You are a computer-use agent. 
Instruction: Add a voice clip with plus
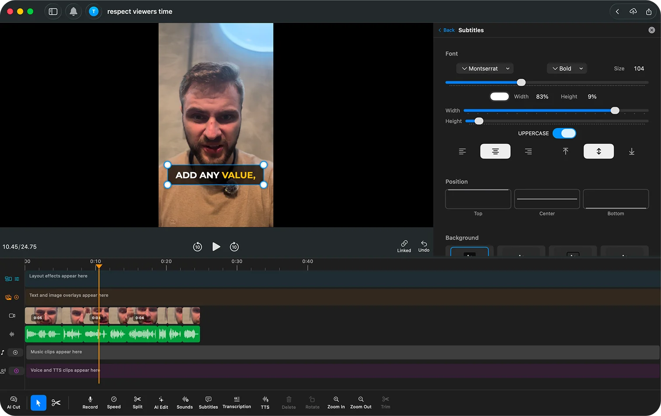pyautogui.click(x=16, y=371)
